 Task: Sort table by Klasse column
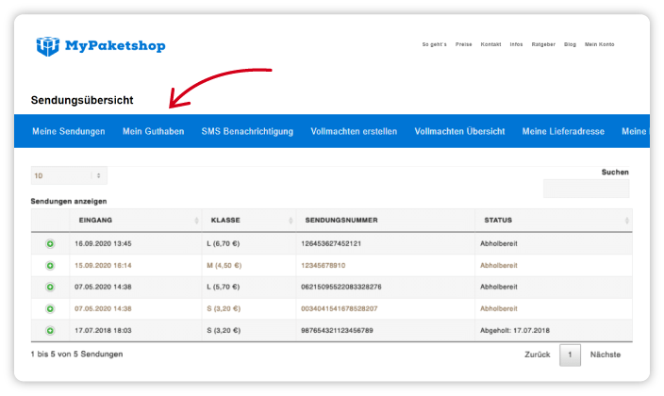(x=249, y=221)
